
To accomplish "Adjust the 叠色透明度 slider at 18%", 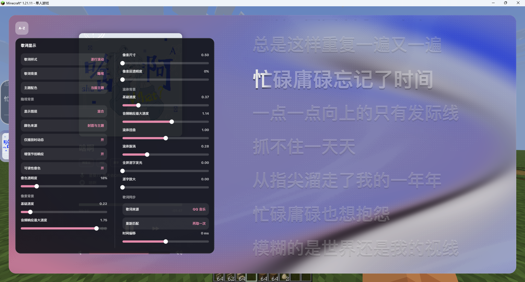I will 64,186.
